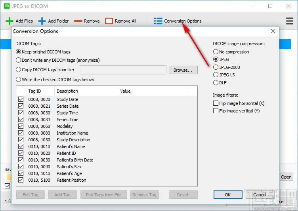Click the Reset button
Image resolution: width=298 pixels, height=211 pixels.
point(183,195)
